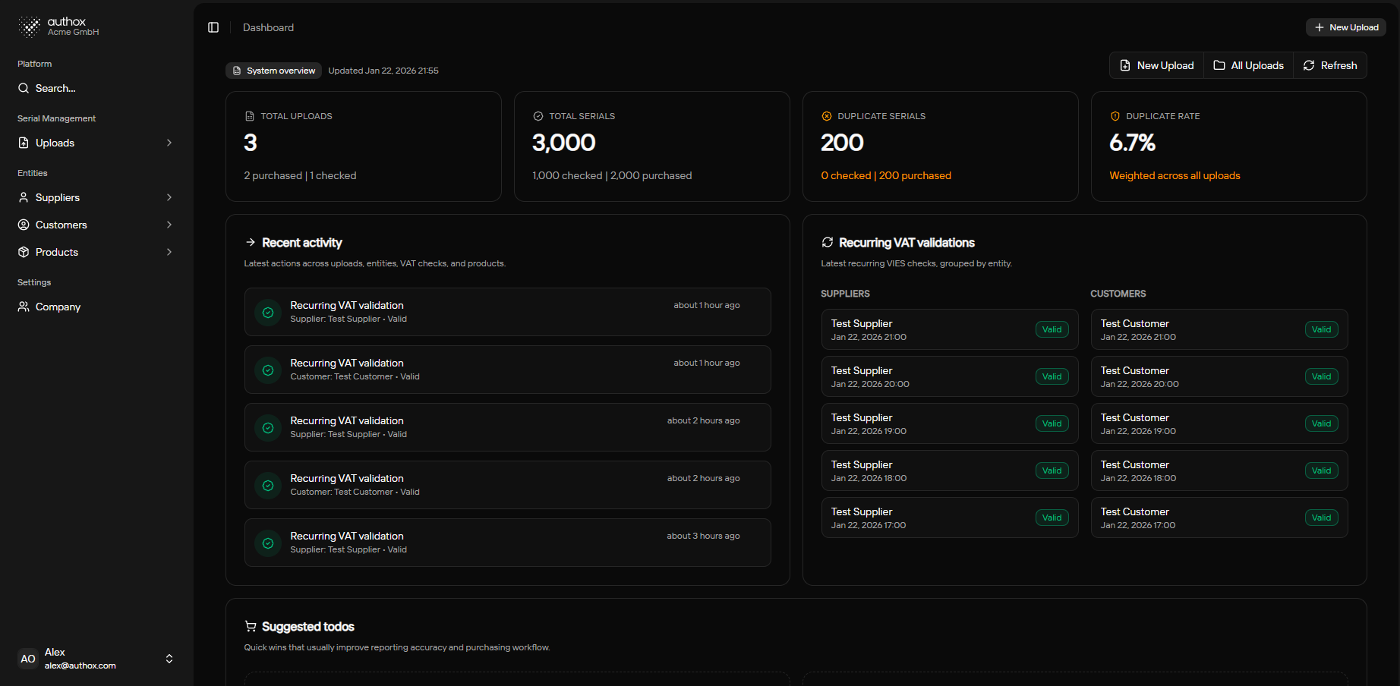Select Dashboard in the breadcrumb
Image resolution: width=1400 pixels, height=686 pixels.
268,27
